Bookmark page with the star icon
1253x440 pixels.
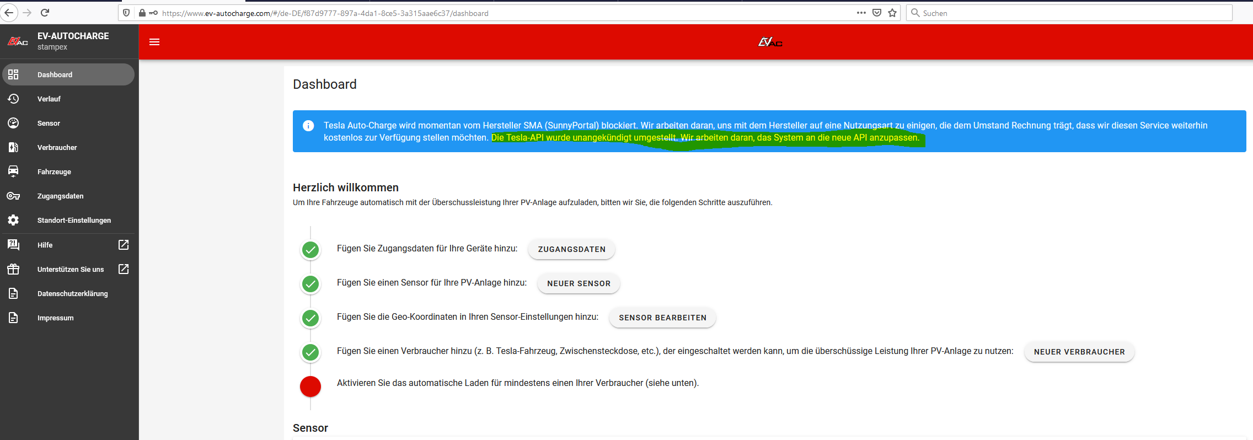pos(892,13)
